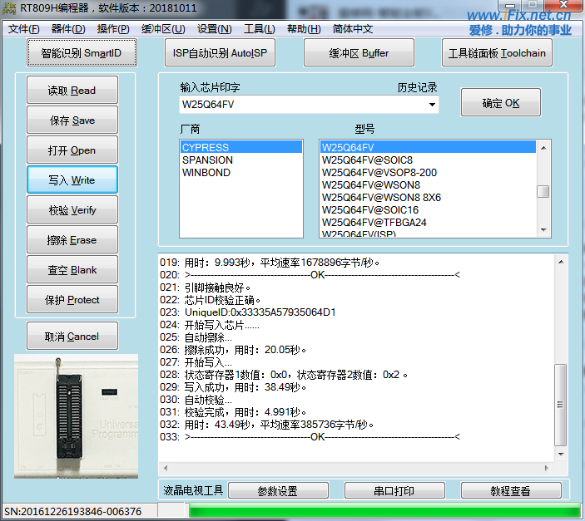
Task: Click the 擦除 Erase button
Action: click(72, 240)
